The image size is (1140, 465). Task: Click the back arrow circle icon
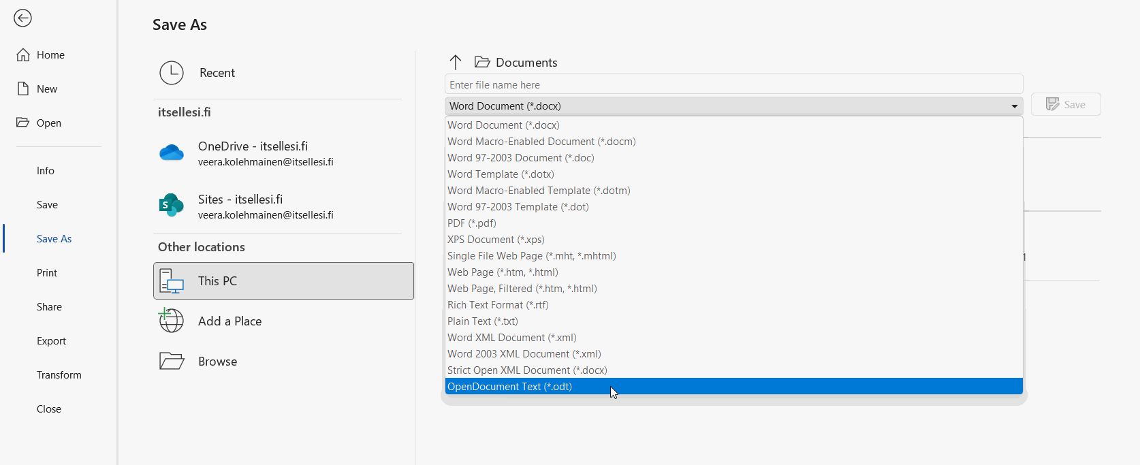point(22,18)
